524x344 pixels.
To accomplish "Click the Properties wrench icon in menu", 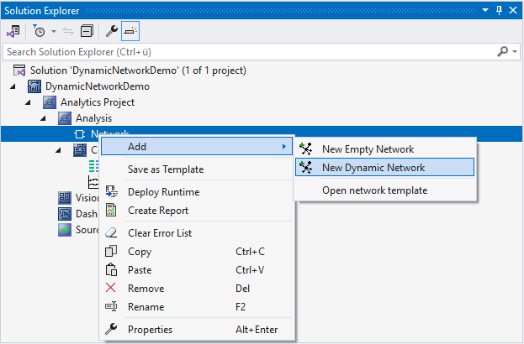I will click(x=111, y=329).
